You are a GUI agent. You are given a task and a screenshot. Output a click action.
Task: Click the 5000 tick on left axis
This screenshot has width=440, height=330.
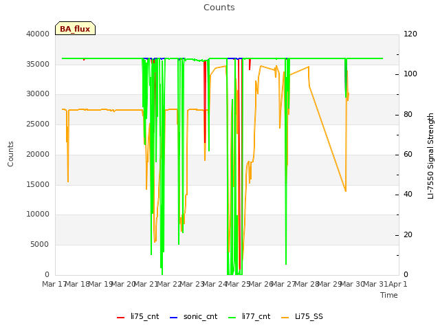[40, 245]
